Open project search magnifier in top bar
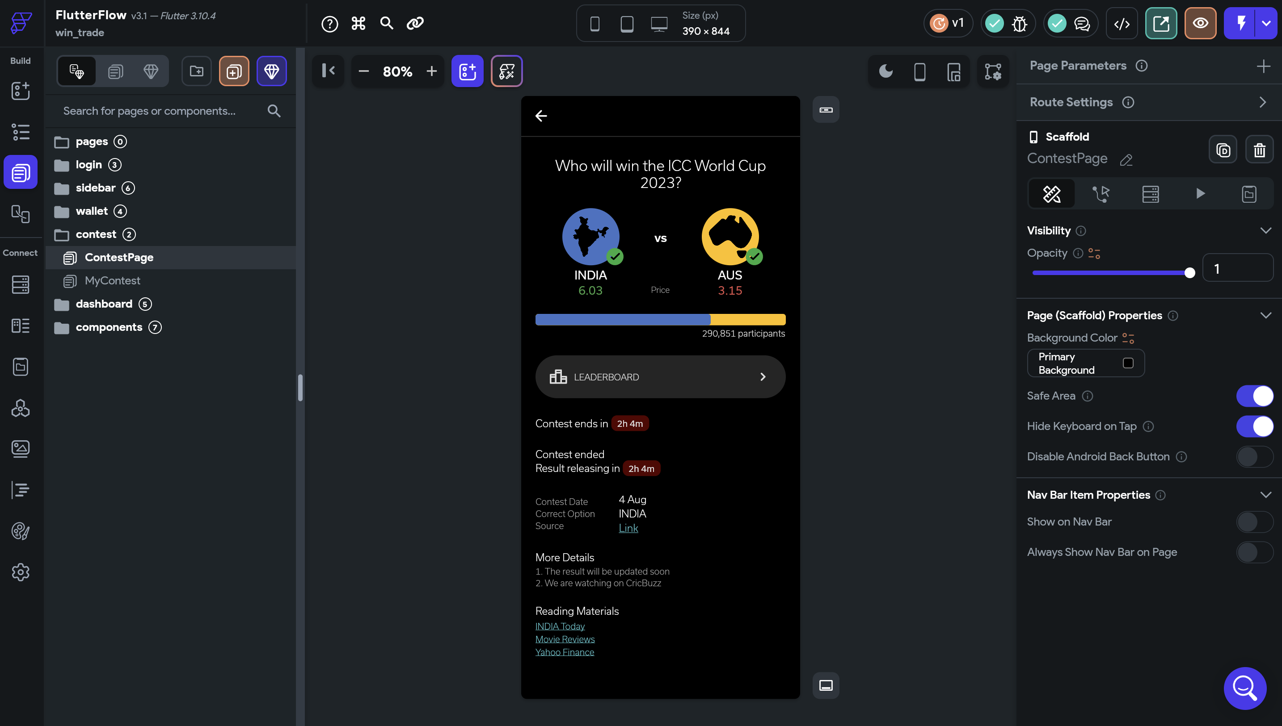This screenshot has width=1282, height=726. tap(387, 23)
